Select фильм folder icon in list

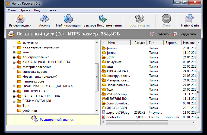tap(104, 48)
